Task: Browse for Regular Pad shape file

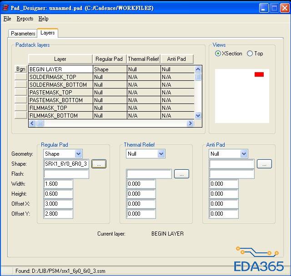Action: 99,164
